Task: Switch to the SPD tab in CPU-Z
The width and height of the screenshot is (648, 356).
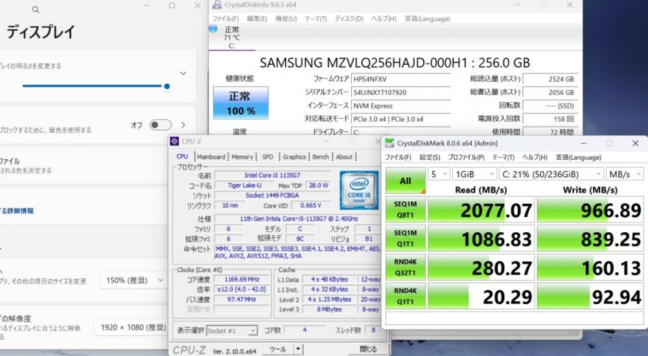Action: coord(268,157)
